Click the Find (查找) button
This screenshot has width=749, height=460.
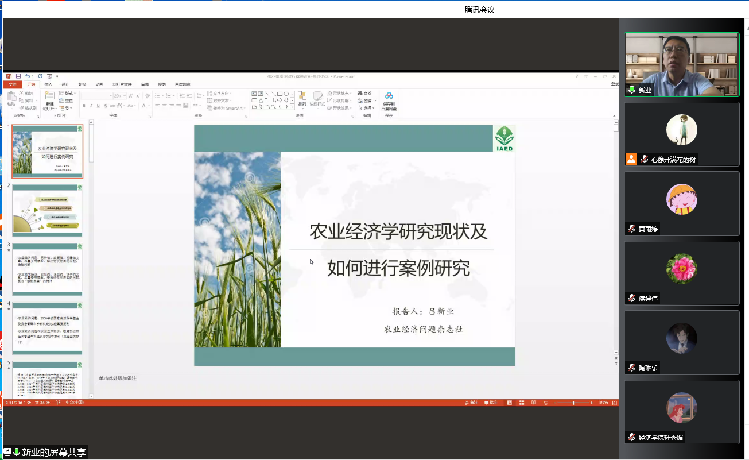(364, 93)
